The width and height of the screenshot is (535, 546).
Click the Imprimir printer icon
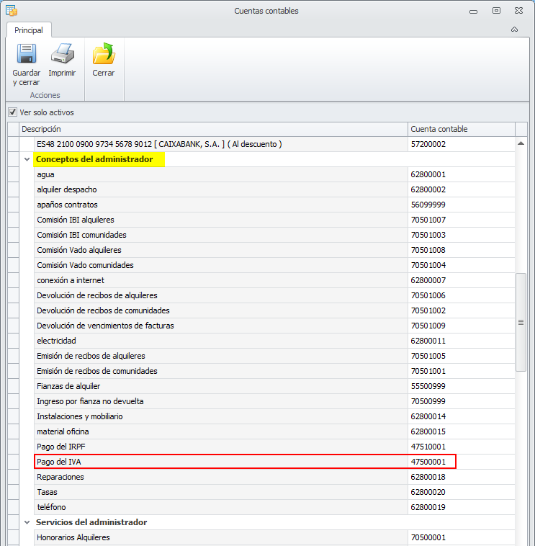tap(63, 53)
